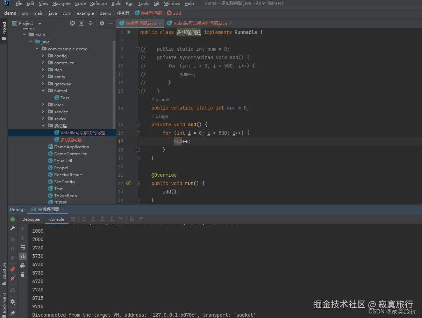This screenshot has width=422, height=318.
Task: Select TokenBean class in the tree
Action: [x=62, y=196]
